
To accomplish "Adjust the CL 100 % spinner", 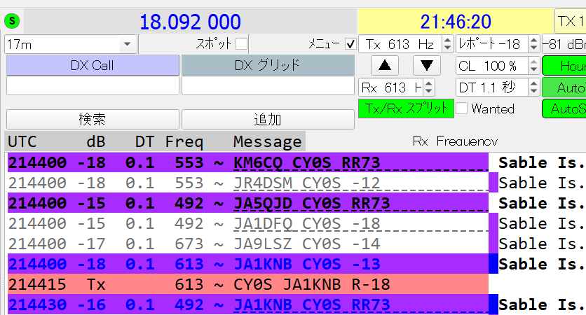I will tap(533, 66).
